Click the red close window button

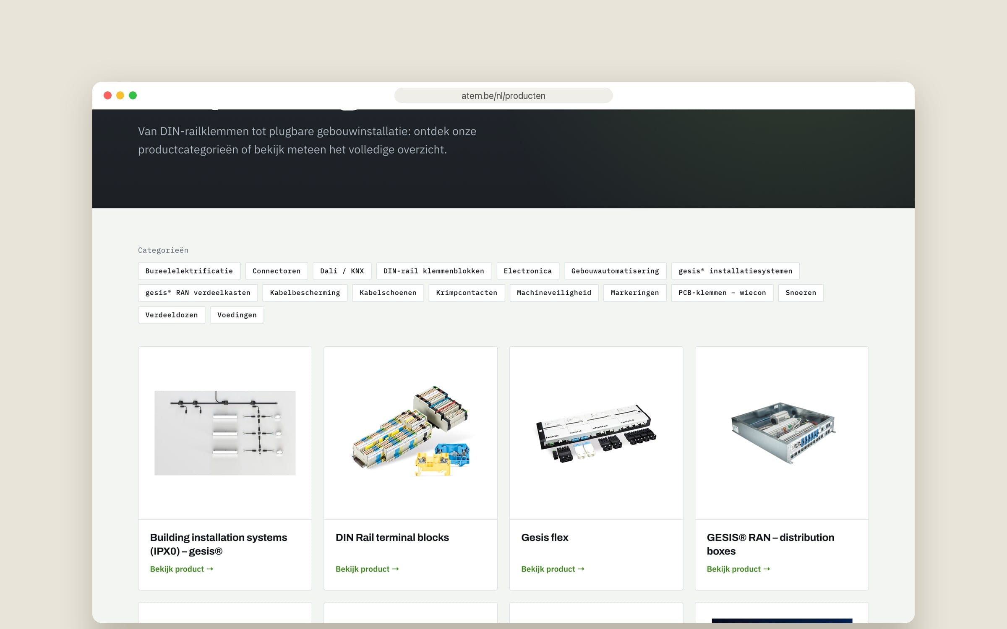[x=107, y=96]
